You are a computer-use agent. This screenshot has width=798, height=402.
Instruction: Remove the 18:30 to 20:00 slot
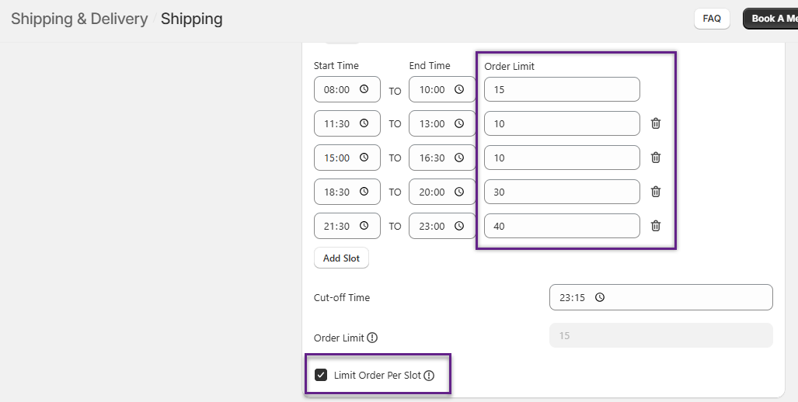click(656, 192)
